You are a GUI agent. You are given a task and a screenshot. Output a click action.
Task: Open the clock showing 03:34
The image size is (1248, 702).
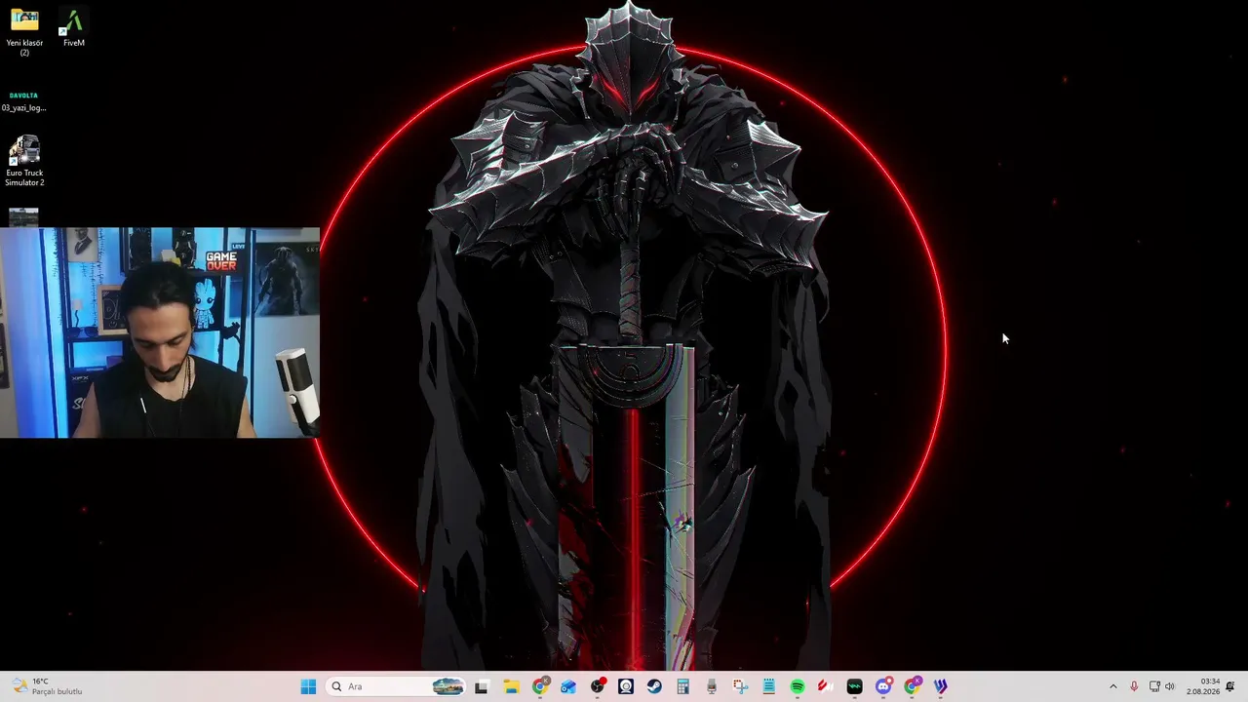[1203, 686]
